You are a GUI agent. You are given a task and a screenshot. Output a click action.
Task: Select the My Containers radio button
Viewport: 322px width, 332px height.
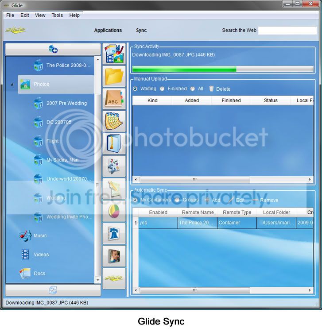coord(135,200)
